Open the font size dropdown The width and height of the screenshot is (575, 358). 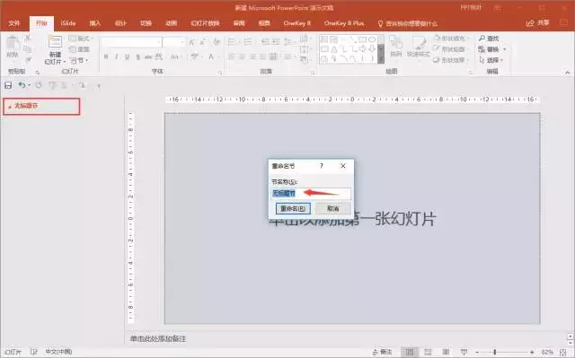(x=182, y=42)
